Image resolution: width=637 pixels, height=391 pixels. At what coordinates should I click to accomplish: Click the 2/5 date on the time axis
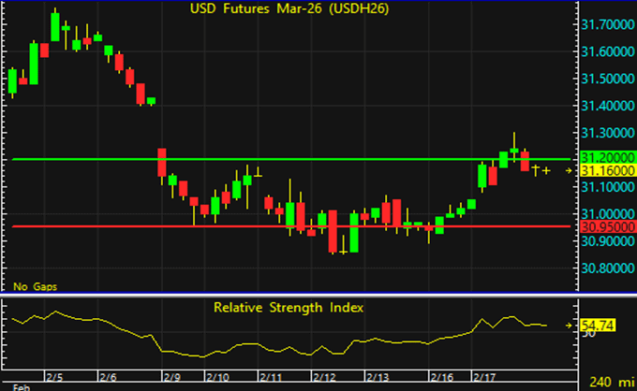click(x=55, y=376)
